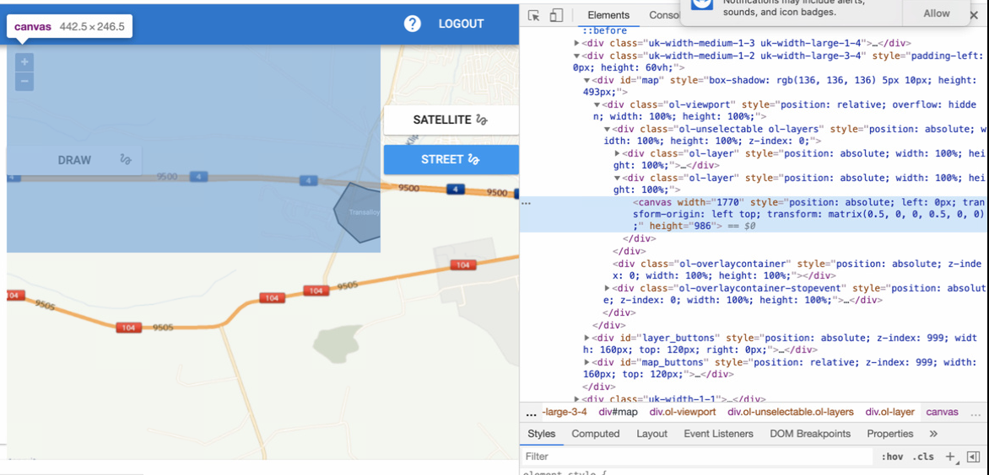Open the left breadcrumb overflow ellipsis
The image size is (989, 475).
pyautogui.click(x=531, y=413)
